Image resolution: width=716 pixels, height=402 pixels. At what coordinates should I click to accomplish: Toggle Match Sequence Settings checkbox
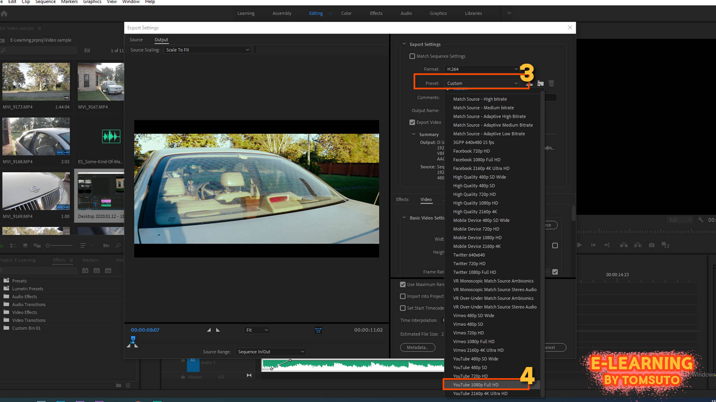412,56
